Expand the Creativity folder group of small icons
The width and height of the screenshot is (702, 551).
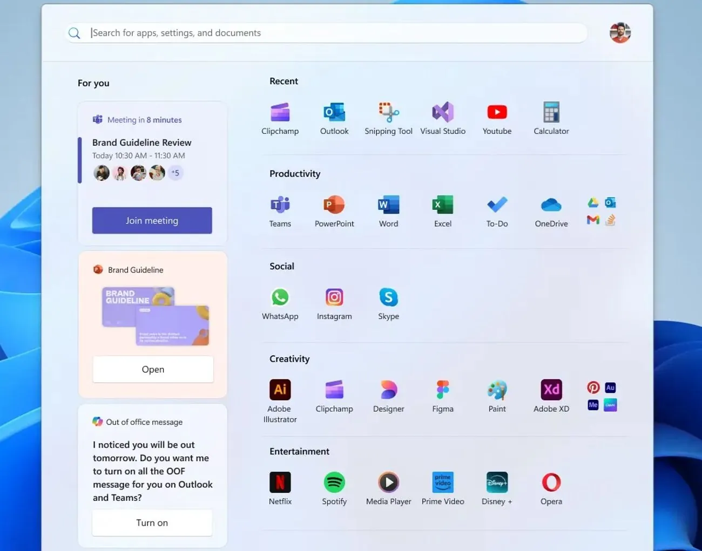(x=602, y=397)
